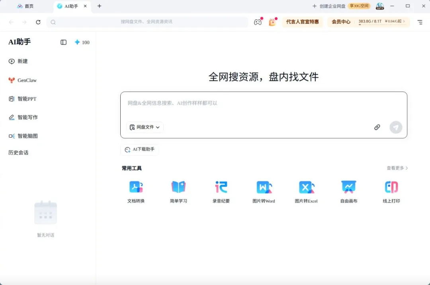Refresh the page
Screen dimensions: 430x285
[x=38, y=22]
